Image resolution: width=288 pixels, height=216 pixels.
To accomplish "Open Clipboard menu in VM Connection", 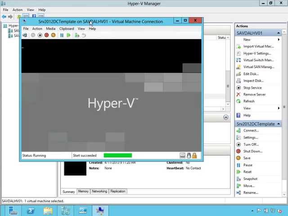I will (67, 29).
